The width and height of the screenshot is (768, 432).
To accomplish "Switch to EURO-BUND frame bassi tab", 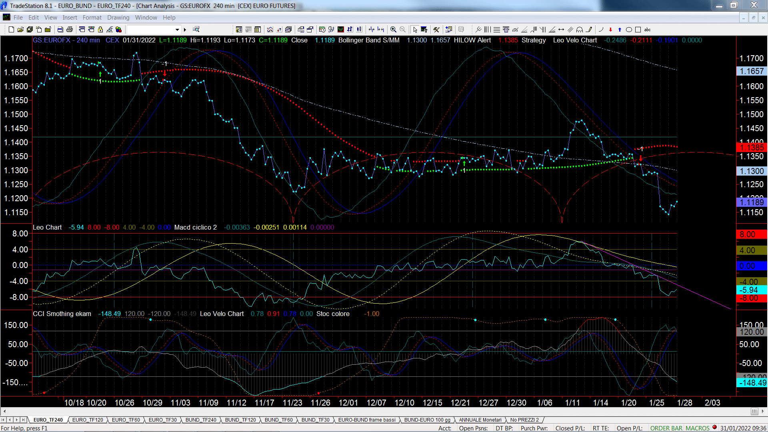I will (367, 420).
